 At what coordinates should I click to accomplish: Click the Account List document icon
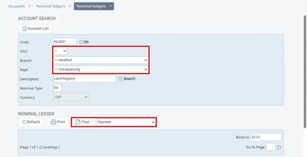(x=24, y=29)
